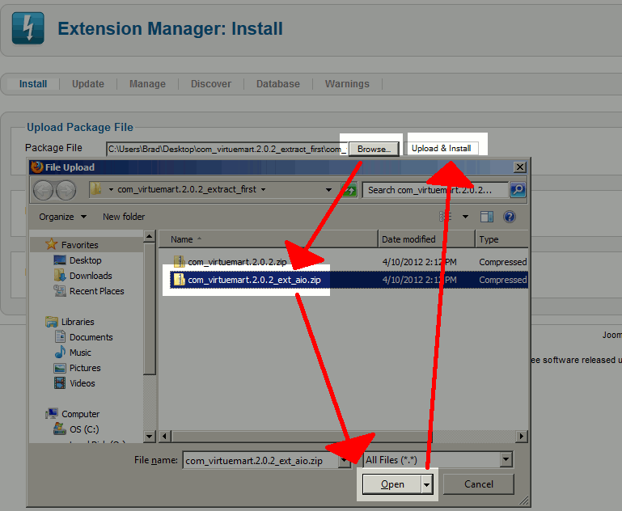
Task: Click the File name text field
Action: 261,461
